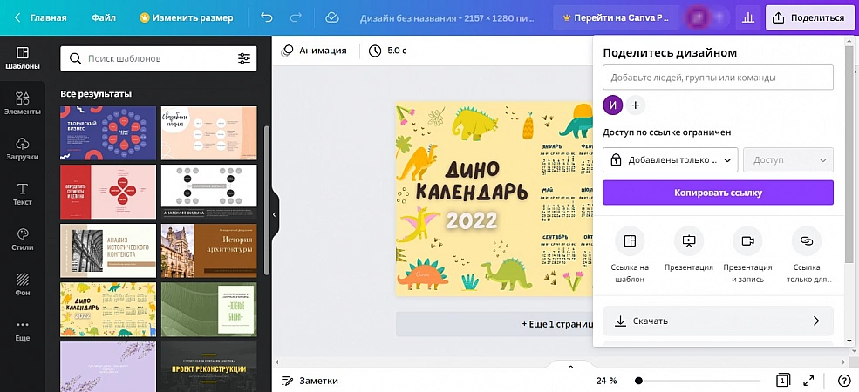
Task: Open the Фон (Background) sidebar tab
Action: [x=23, y=285]
